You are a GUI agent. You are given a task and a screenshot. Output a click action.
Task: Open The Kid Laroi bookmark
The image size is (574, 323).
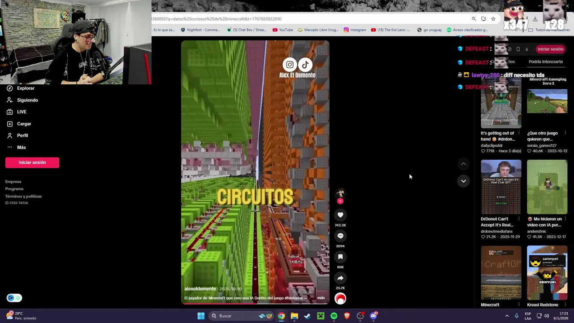(x=391, y=30)
